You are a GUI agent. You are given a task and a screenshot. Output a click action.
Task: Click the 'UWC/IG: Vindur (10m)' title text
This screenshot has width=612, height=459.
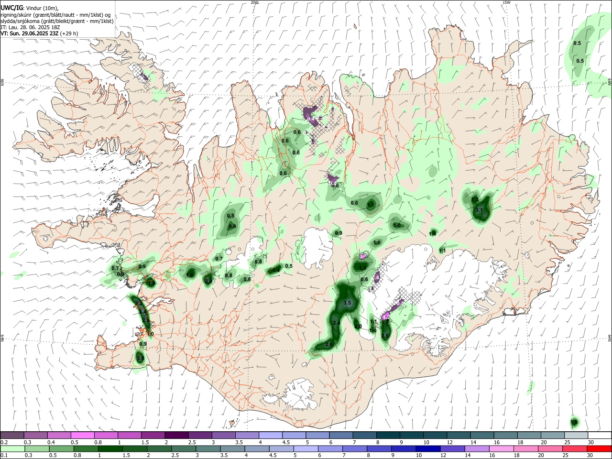(29, 8)
